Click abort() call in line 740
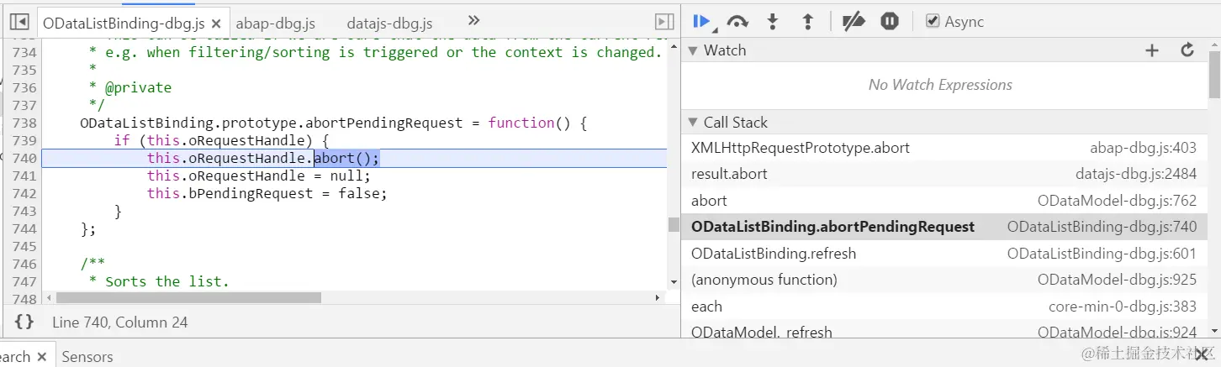The image size is (1221, 367). point(346,158)
